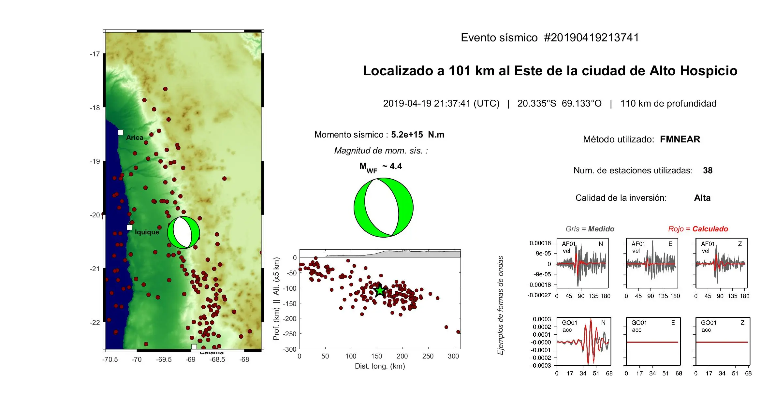Click the 'Método utilizado:' label

tap(619, 139)
